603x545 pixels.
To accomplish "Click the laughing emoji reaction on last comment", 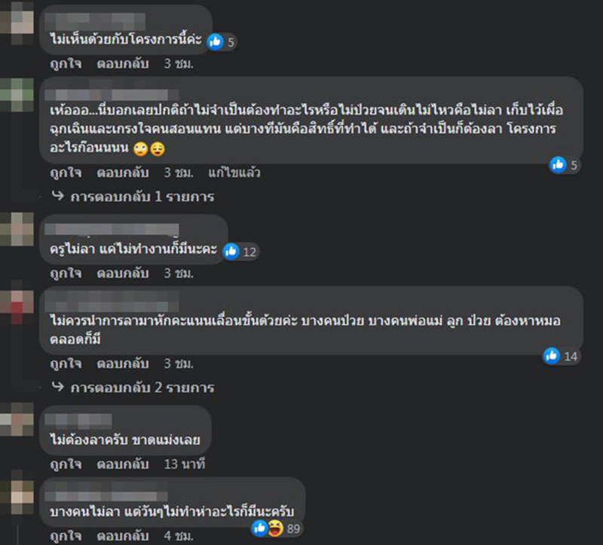I will 274,528.
